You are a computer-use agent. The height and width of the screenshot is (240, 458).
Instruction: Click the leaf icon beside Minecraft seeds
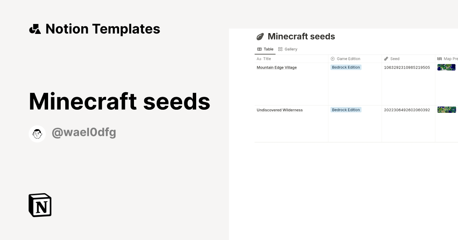(x=260, y=37)
